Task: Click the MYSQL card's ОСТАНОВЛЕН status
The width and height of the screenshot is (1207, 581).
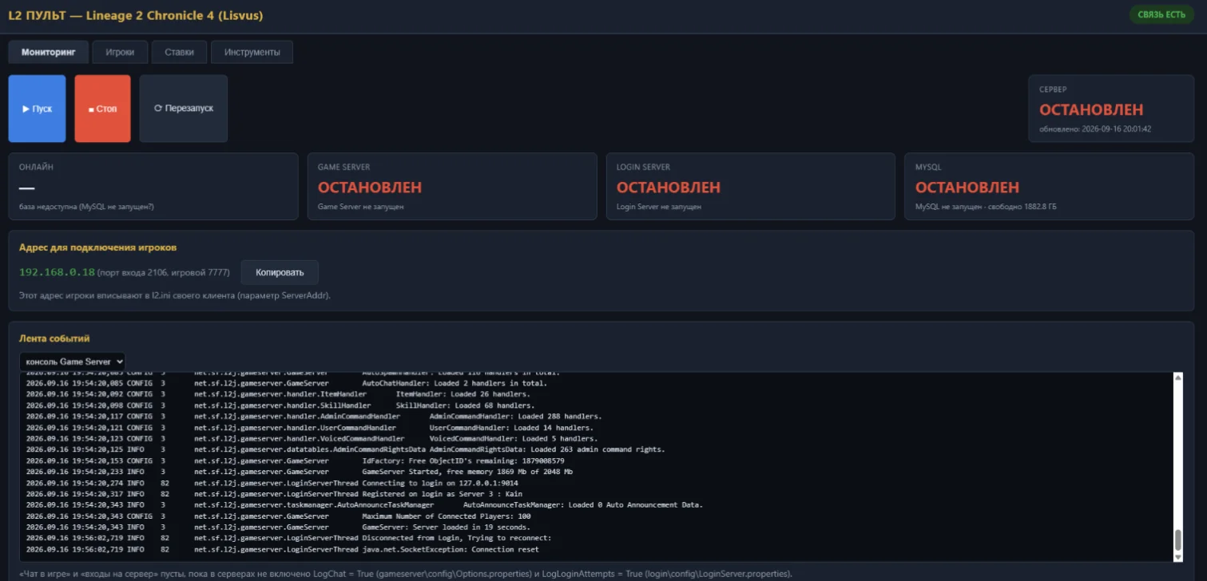Action: 967,188
